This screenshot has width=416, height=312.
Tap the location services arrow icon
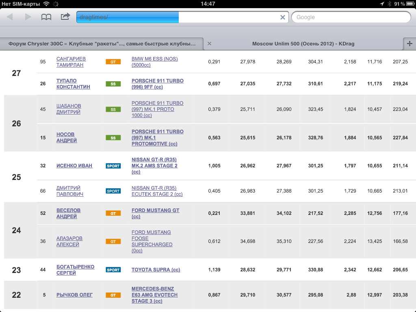(382, 4)
